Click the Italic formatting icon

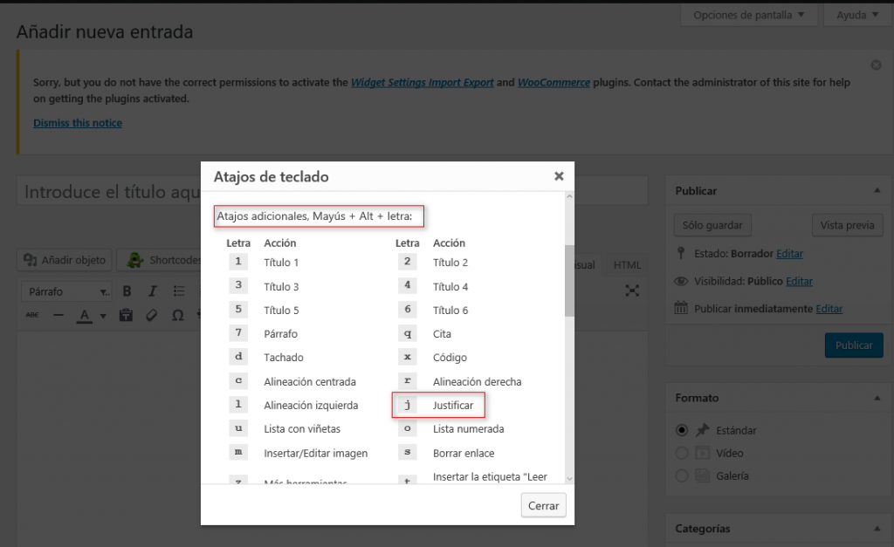click(x=152, y=291)
